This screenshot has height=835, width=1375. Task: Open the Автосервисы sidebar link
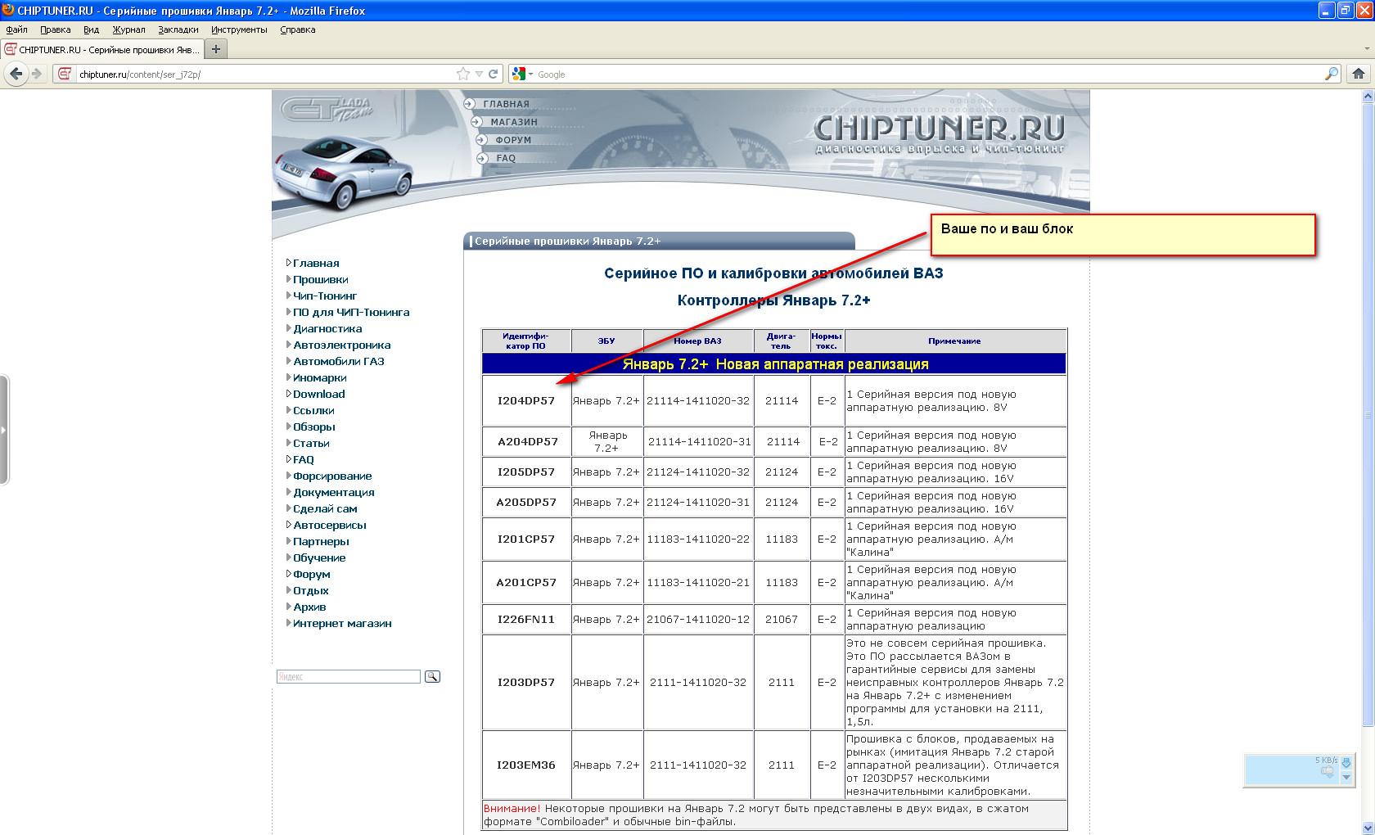330,525
